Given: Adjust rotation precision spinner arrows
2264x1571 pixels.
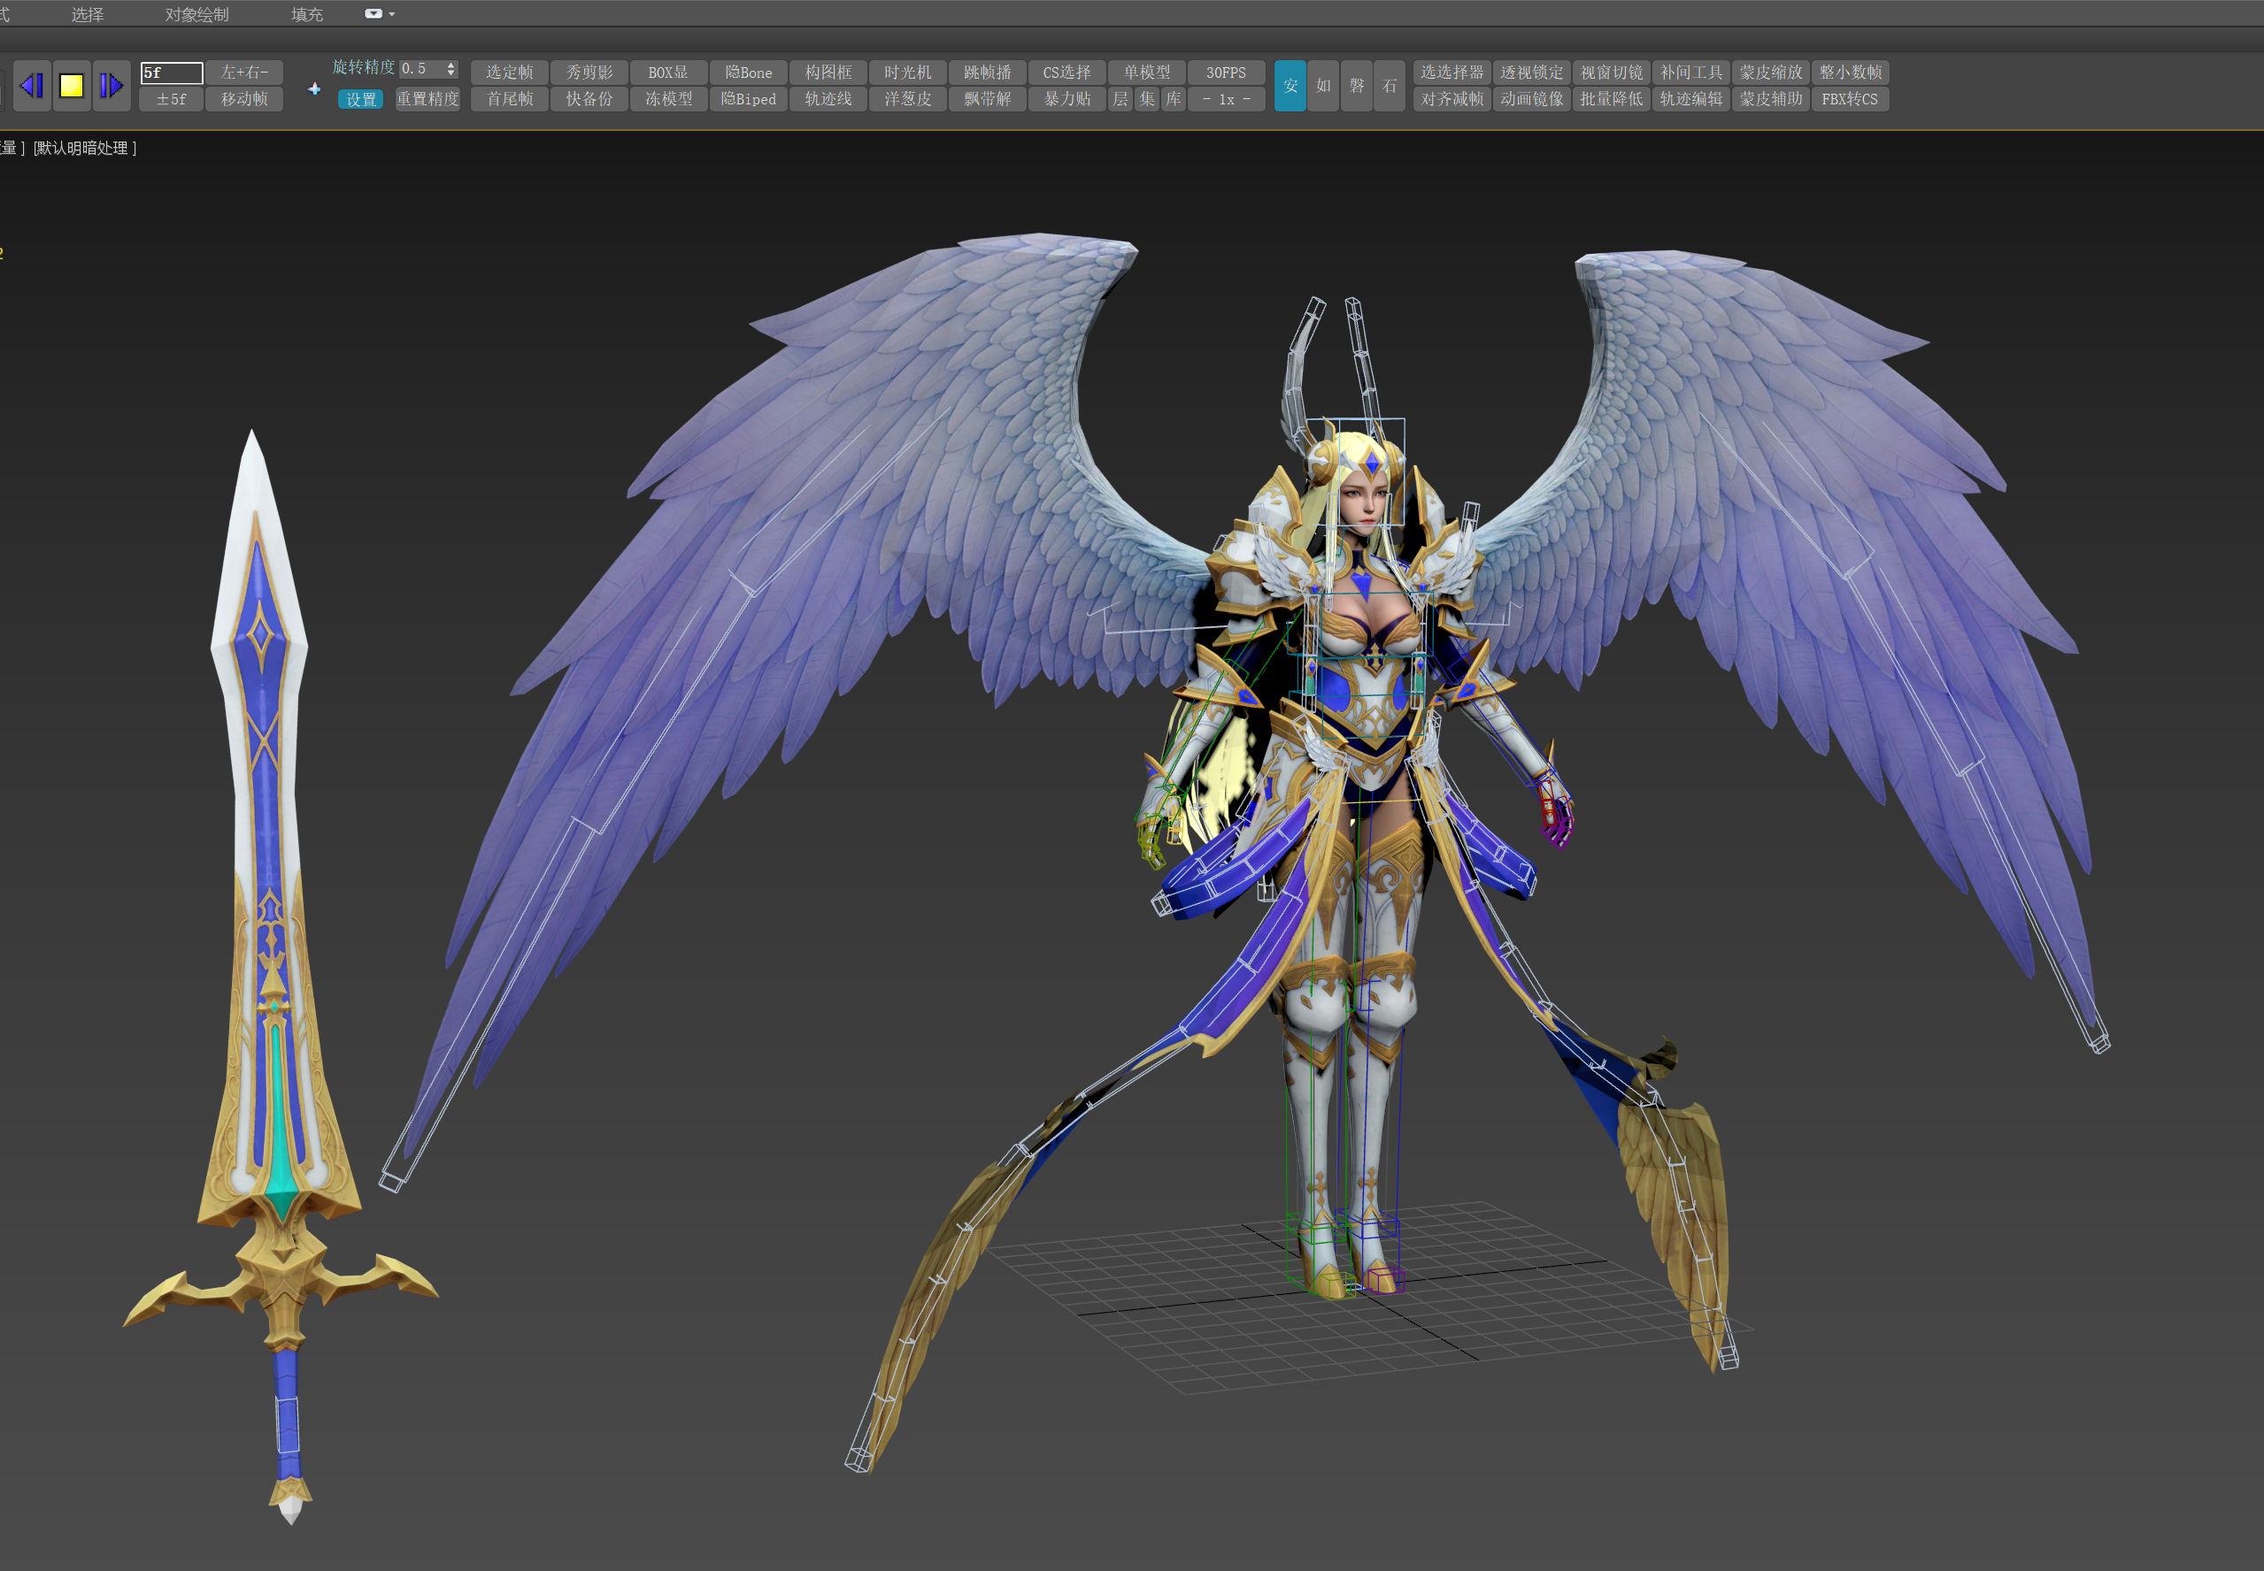Looking at the screenshot, I should pyautogui.click(x=451, y=69).
